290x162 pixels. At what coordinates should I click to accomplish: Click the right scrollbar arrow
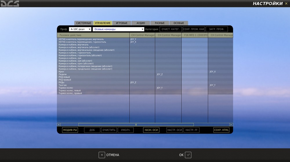click(x=231, y=125)
